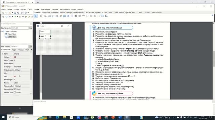Switch to the Additional palette tab
The image size is (215, 120).
(46, 13)
